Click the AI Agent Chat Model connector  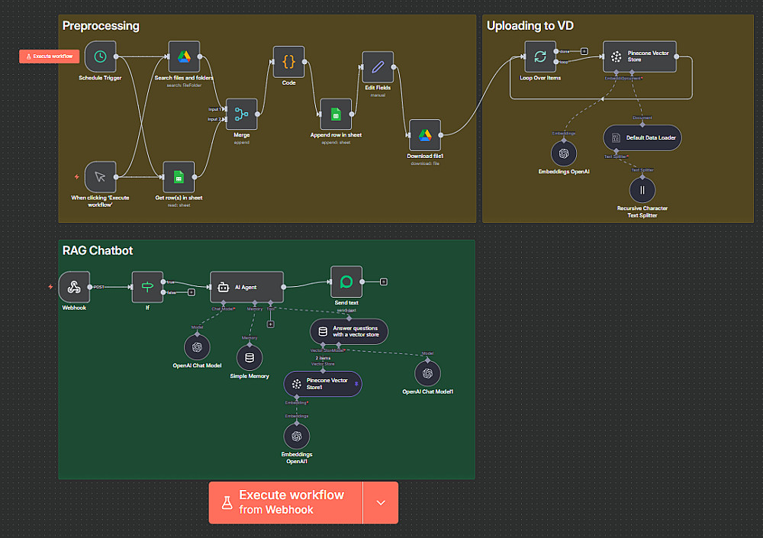click(224, 303)
